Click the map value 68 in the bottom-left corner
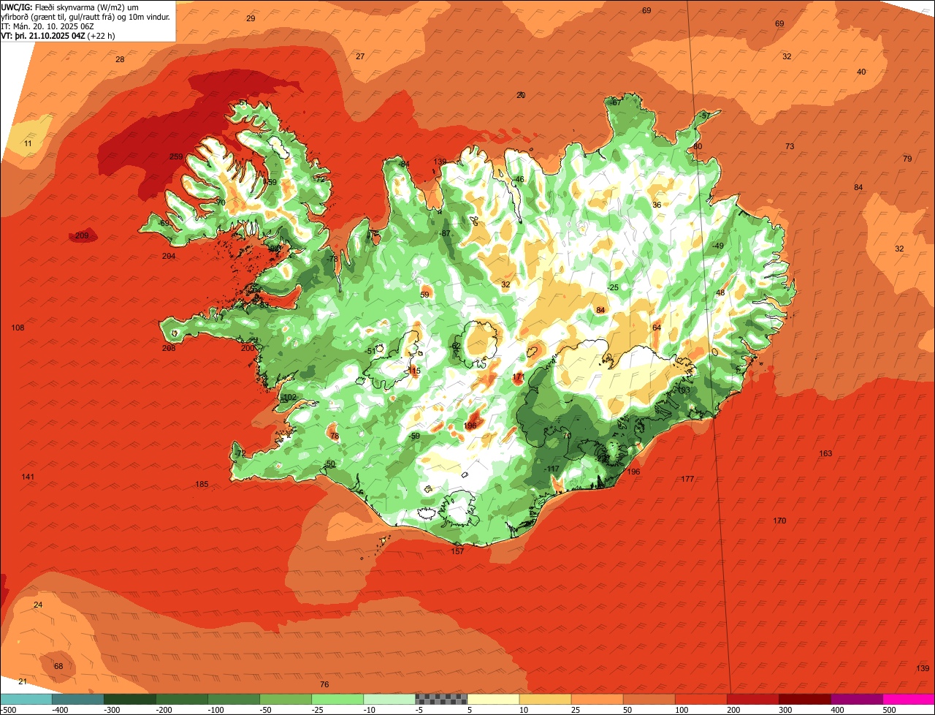 (x=58, y=666)
